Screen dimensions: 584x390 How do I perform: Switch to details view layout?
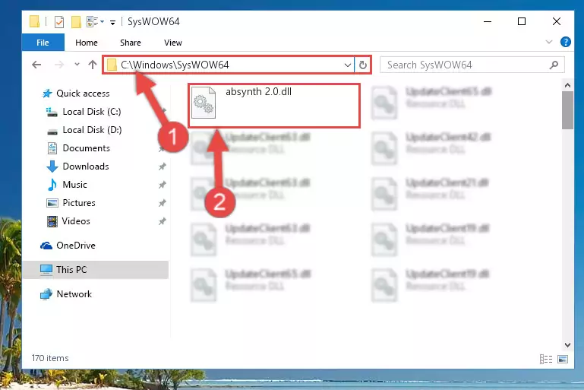click(x=545, y=359)
